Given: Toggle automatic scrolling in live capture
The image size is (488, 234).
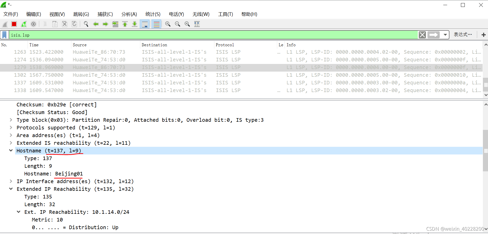Looking at the screenshot, I should 145,24.
